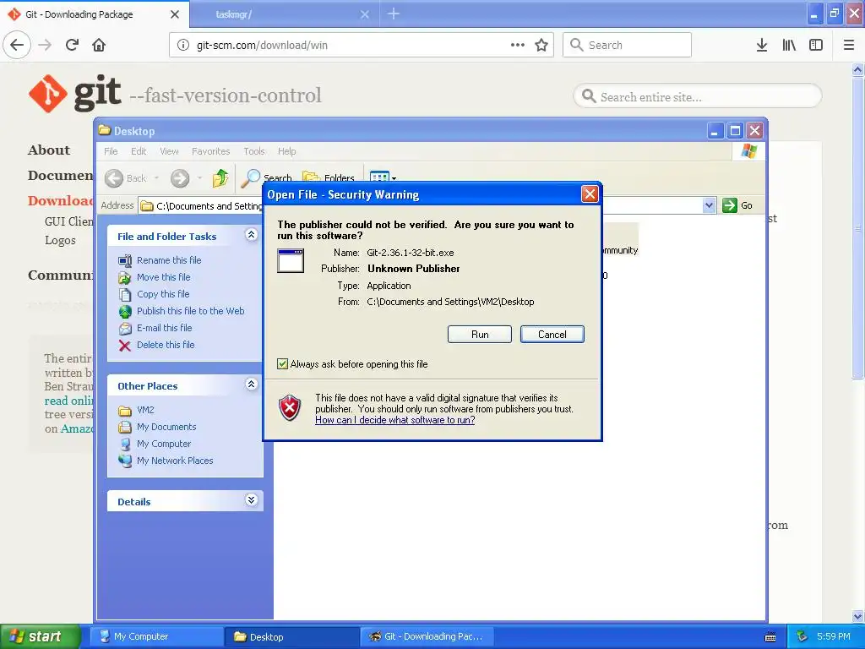865x649 pixels.
Task: Click Delete this file
Action: (x=166, y=346)
